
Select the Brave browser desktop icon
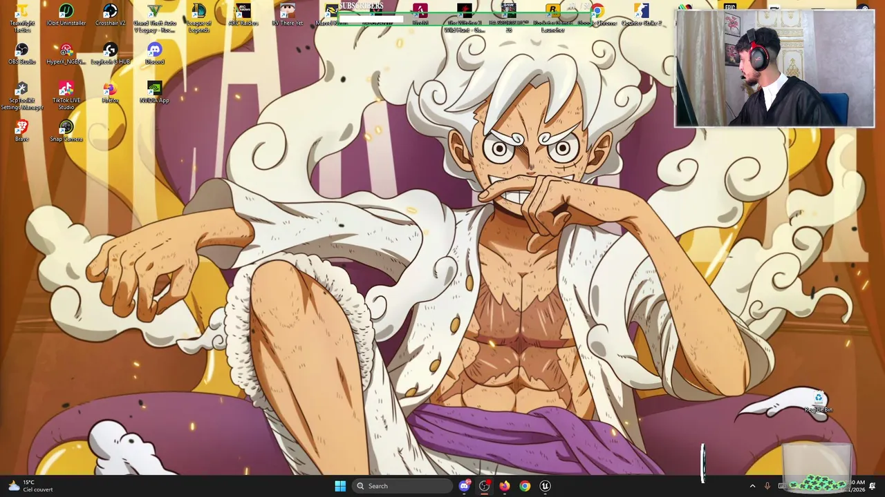(22, 131)
